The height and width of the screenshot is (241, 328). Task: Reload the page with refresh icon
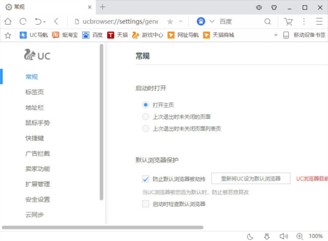23,21
